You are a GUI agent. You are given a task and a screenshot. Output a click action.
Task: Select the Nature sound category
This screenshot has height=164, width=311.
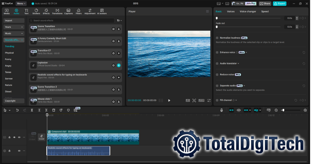pyautogui.click(x=9, y=85)
